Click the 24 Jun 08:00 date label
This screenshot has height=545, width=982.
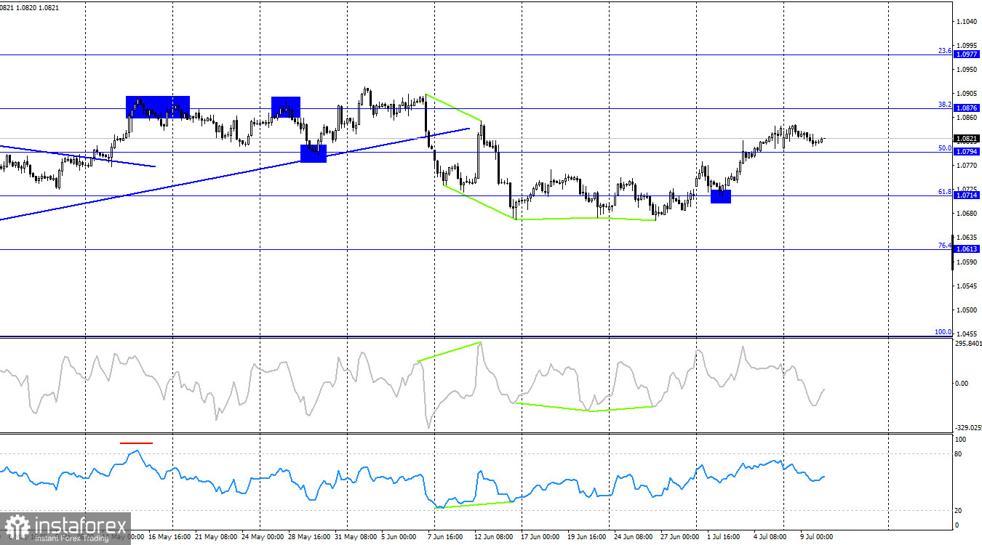634,537
